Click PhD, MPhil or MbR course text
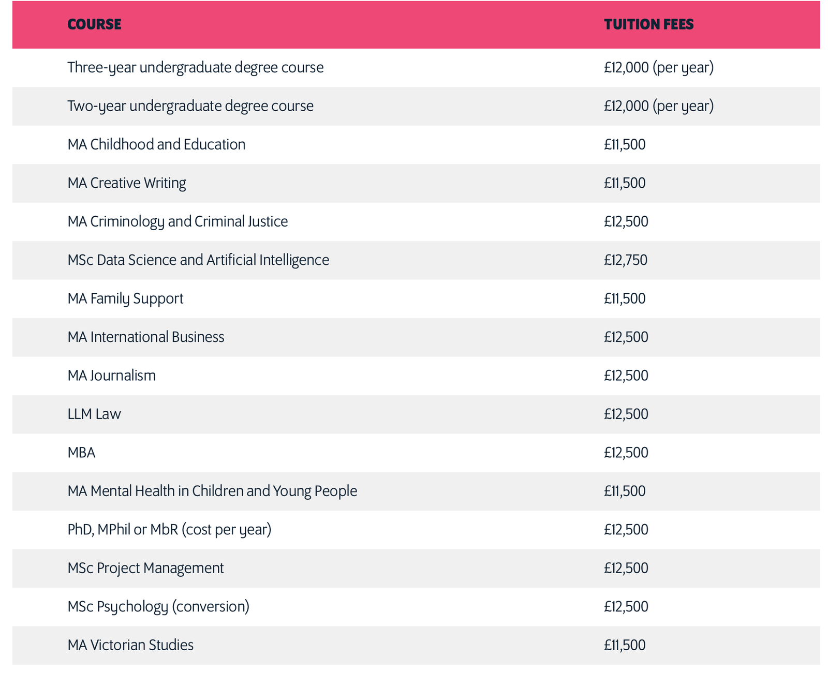The height and width of the screenshot is (673, 828). click(x=169, y=530)
